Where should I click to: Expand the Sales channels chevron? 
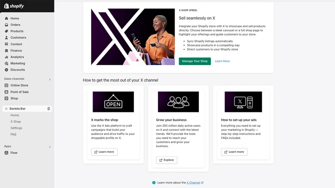point(49,79)
